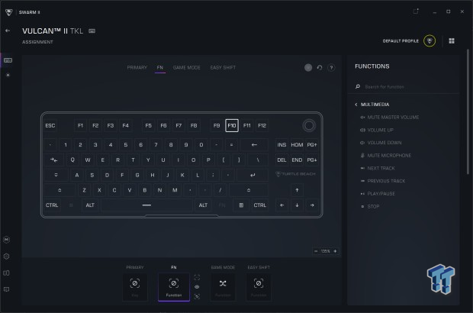Switch to the Game Mode tab
Screen dimensions: 473x313
186,68
